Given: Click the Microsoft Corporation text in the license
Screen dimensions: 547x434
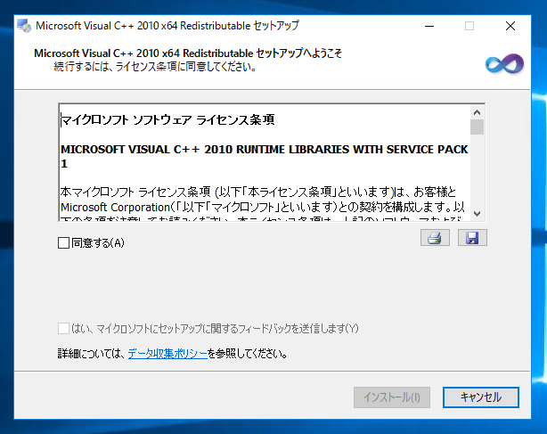Looking at the screenshot, I should tap(115, 208).
